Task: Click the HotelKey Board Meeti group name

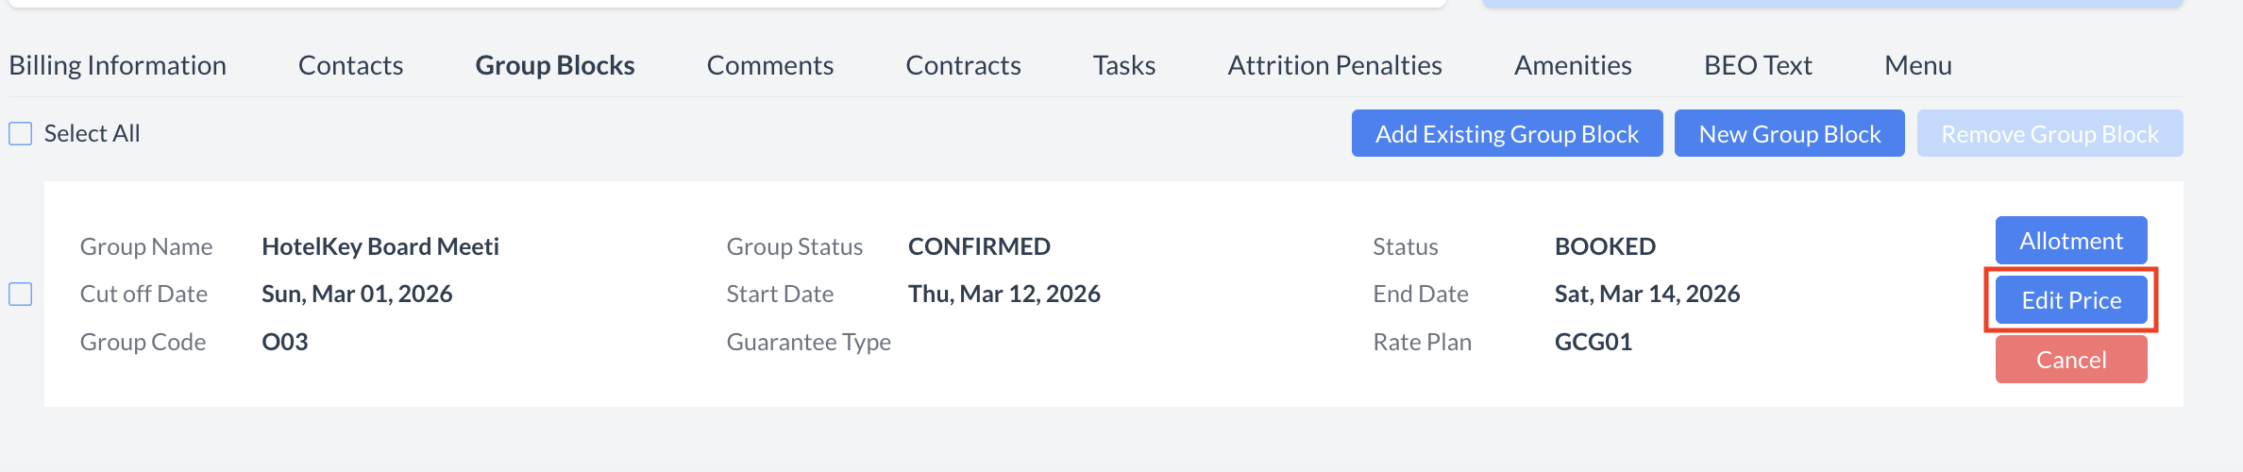Action: click(379, 246)
